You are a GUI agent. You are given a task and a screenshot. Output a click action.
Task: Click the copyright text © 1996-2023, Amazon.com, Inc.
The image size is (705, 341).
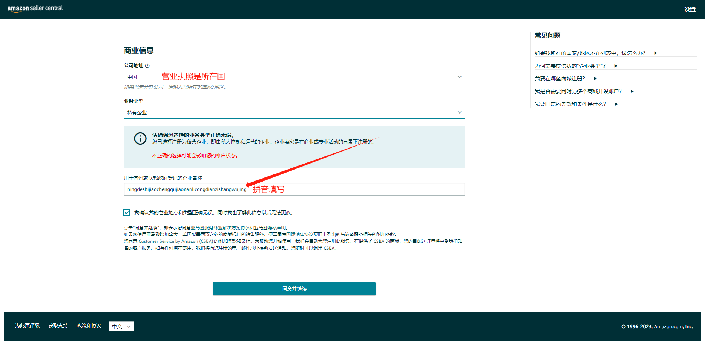click(x=657, y=326)
